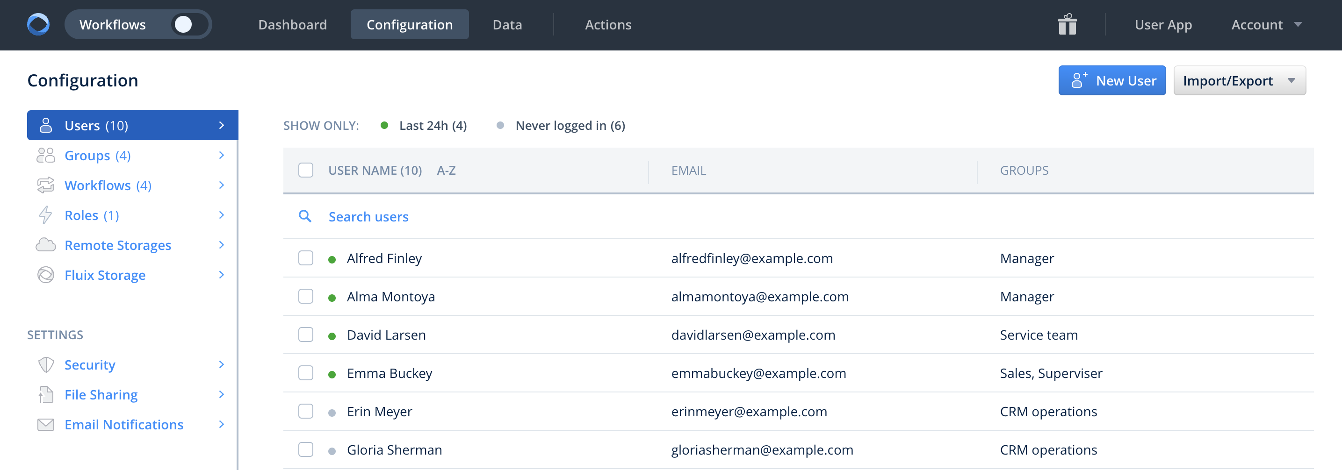
Task: Expand the File Sharing chevron
Action: click(222, 394)
